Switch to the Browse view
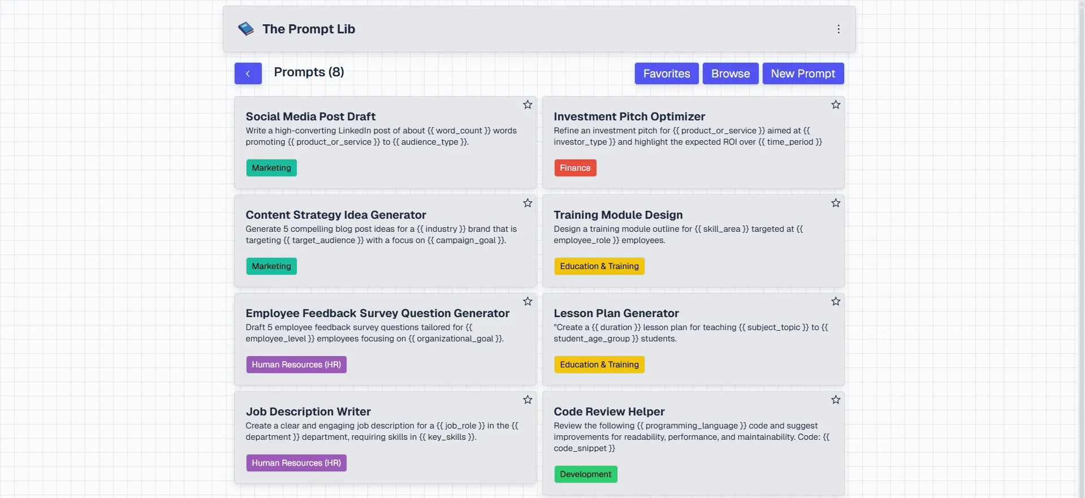The width and height of the screenshot is (1085, 498). pos(730,73)
